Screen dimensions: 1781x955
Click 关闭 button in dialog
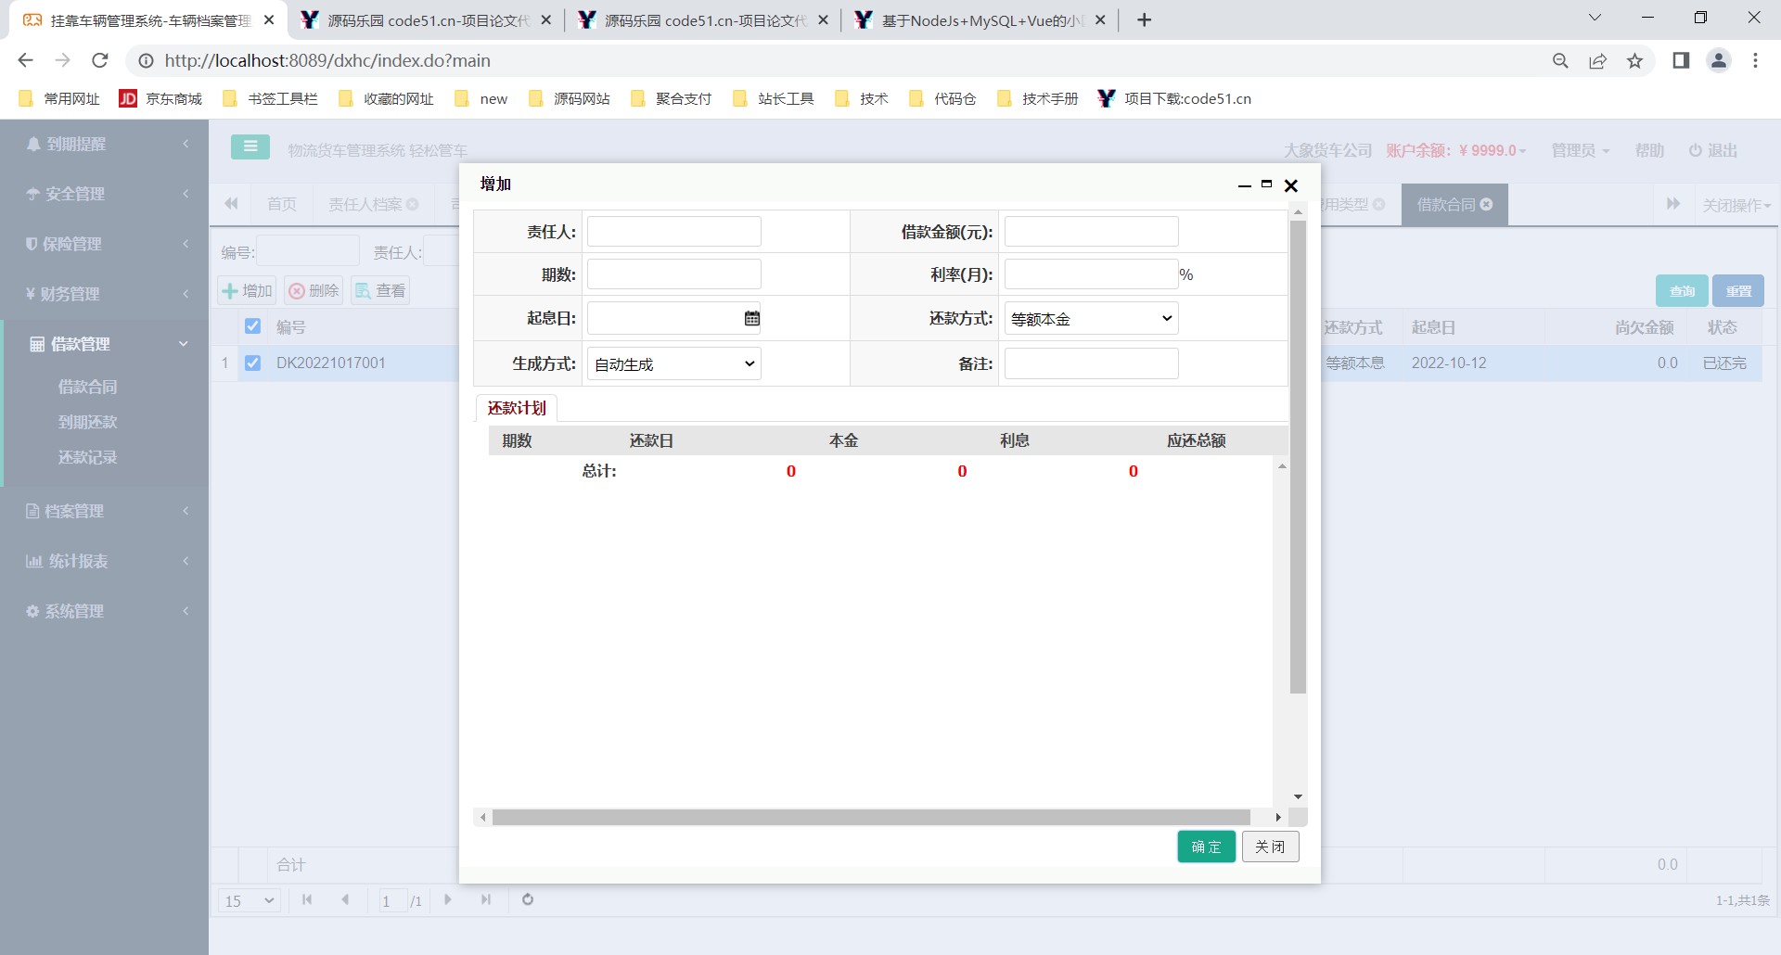pyautogui.click(x=1270, y=847)
